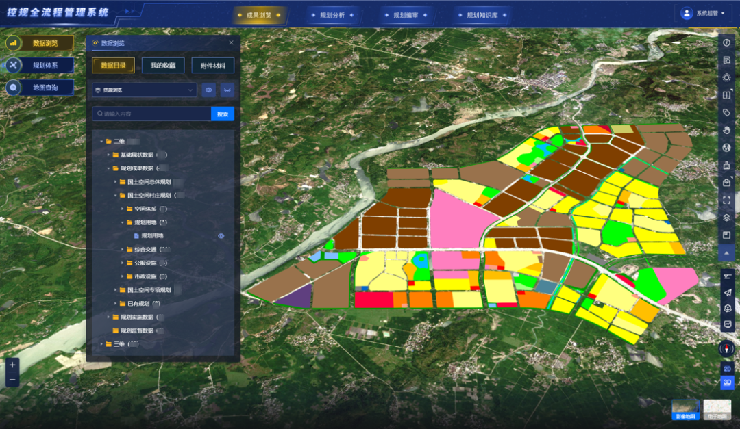740x429 pixels.
Task: Reset orientation with the compass
Action: (x=726, y=348)
